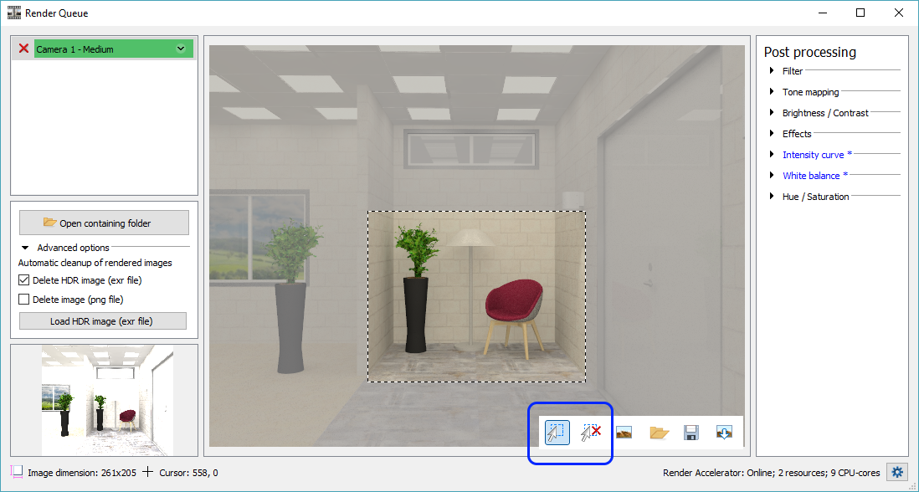919x492 pixels.
Task: Save the render with floppy disk icon
Action: [x=691, y=433]
